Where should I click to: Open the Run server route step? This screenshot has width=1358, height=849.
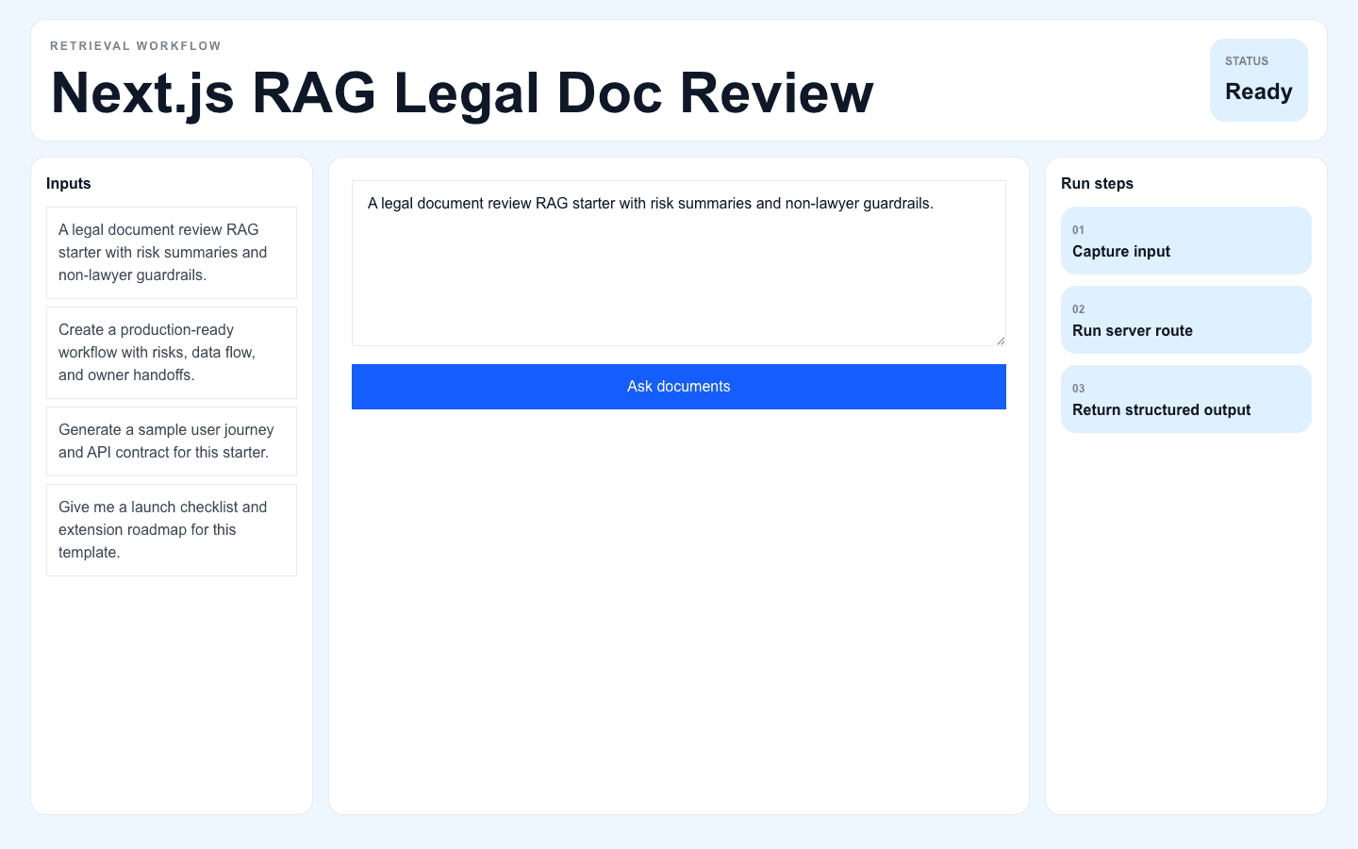1186,320
